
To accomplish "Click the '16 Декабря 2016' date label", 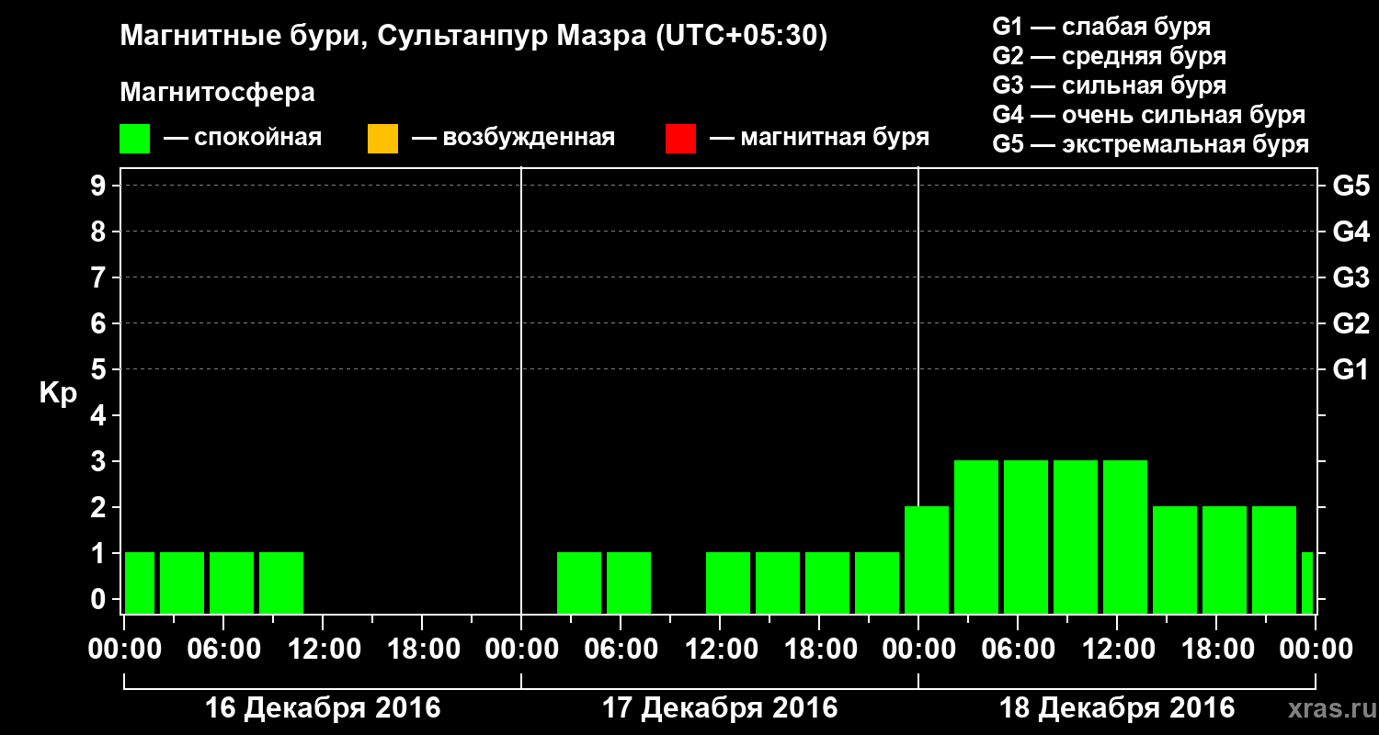I will (x=323, y=708).
